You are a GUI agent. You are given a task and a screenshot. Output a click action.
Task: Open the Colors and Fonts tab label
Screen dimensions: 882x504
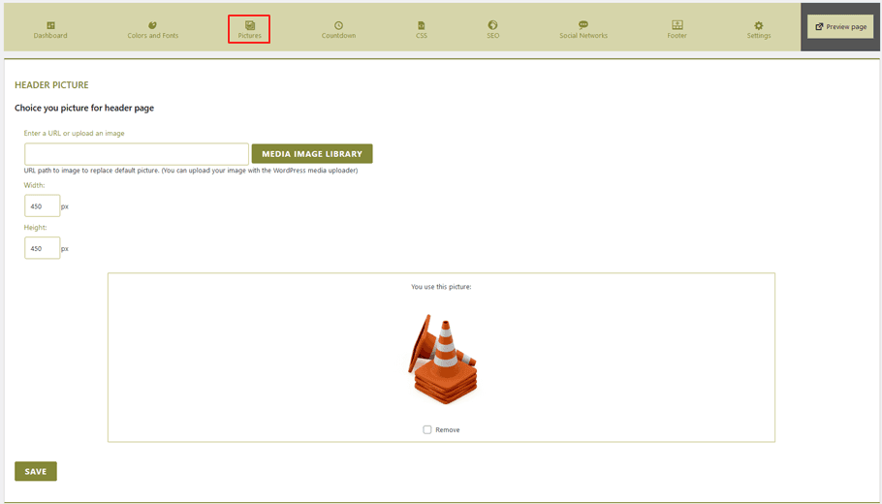[152, 36]
